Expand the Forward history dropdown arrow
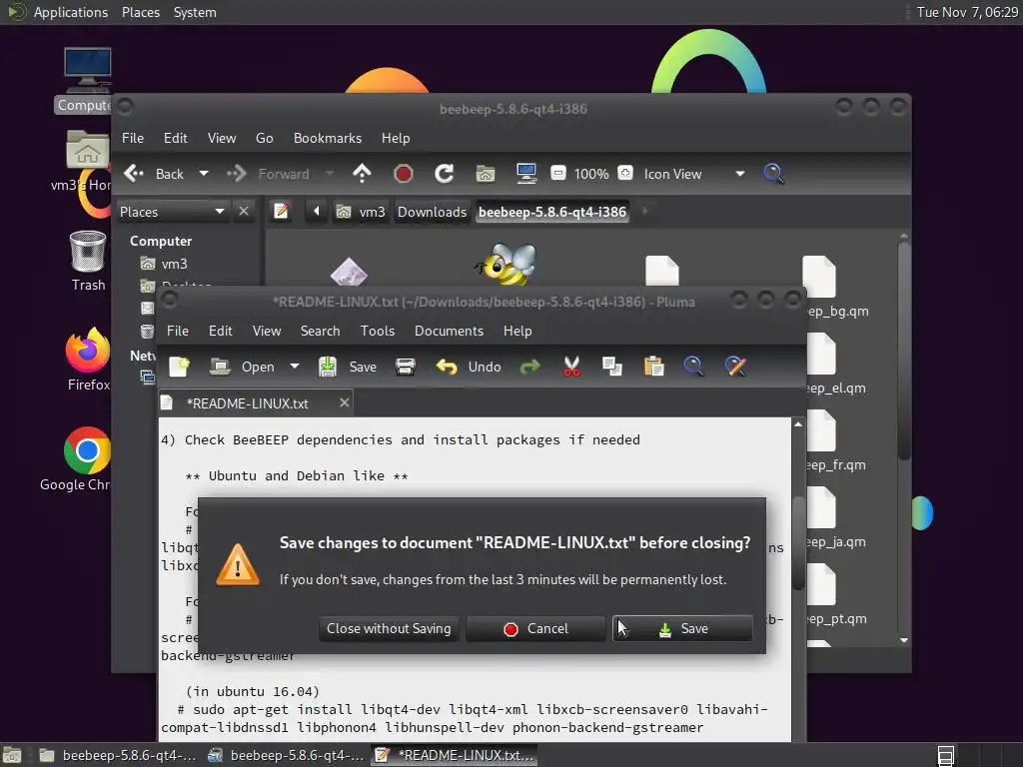The width and height of the screenshot is (1023, 767). click(x=330, y=174)
